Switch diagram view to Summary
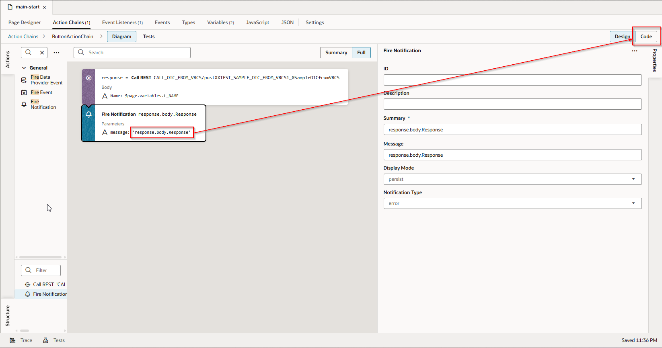 (x=336, y=53)
